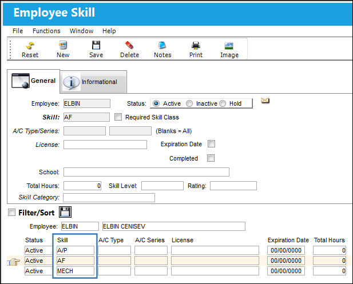353x284 pixels.
Task: Tick the Required Skill Class checkbox
Action: [118, 117]
